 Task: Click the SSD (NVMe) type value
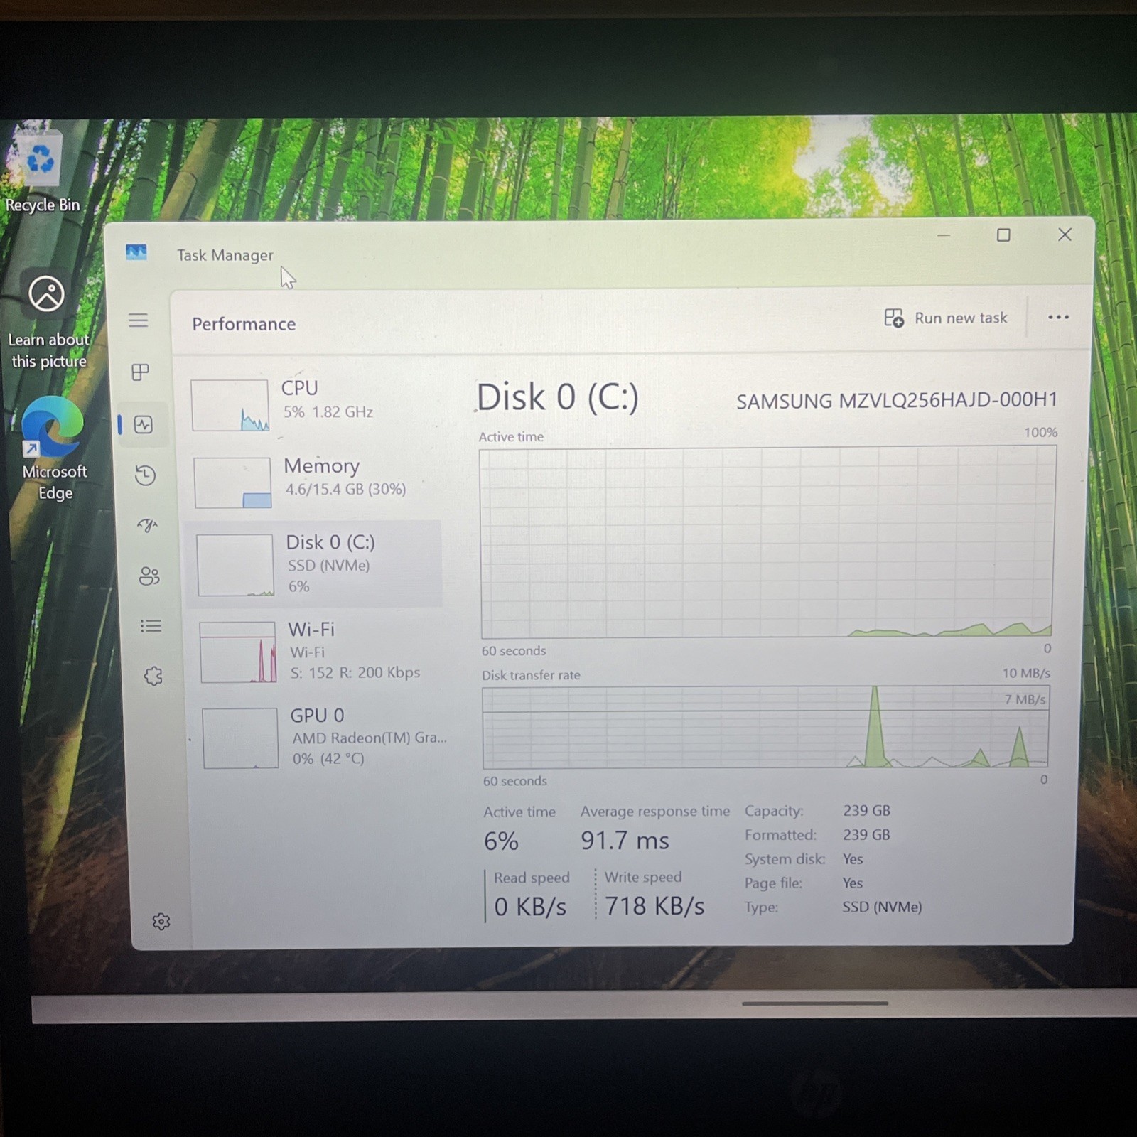(x=882, y=907)
